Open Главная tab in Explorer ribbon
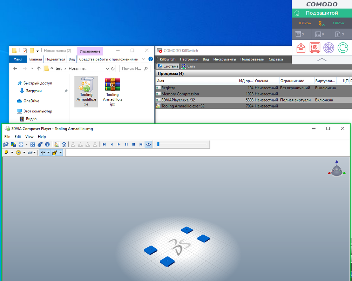Image resolution: width=352 pixels, height=281 pixels. [35, 59]
